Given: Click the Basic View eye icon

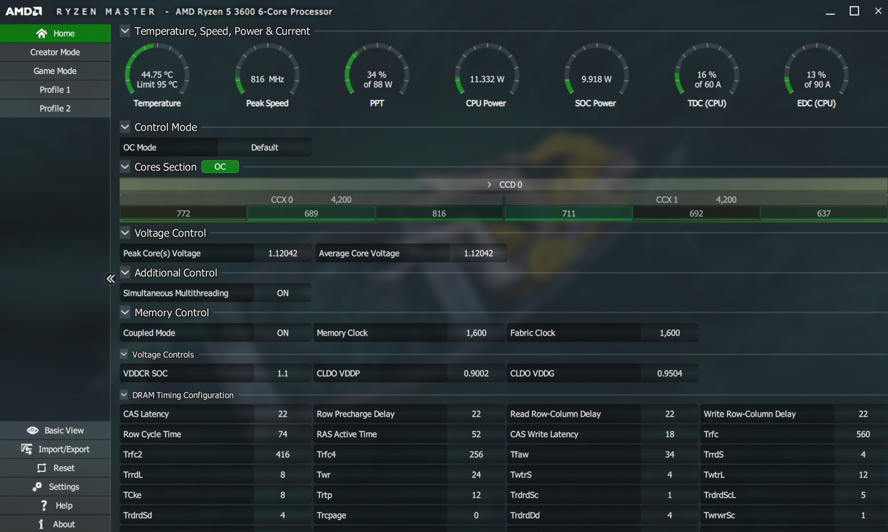Looking at the screenshot, I should click(32, 431).
